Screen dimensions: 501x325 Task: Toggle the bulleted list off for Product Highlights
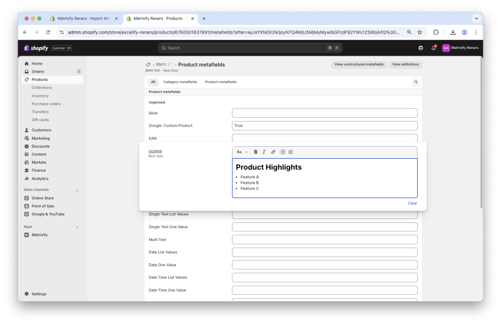pos(282,152)
